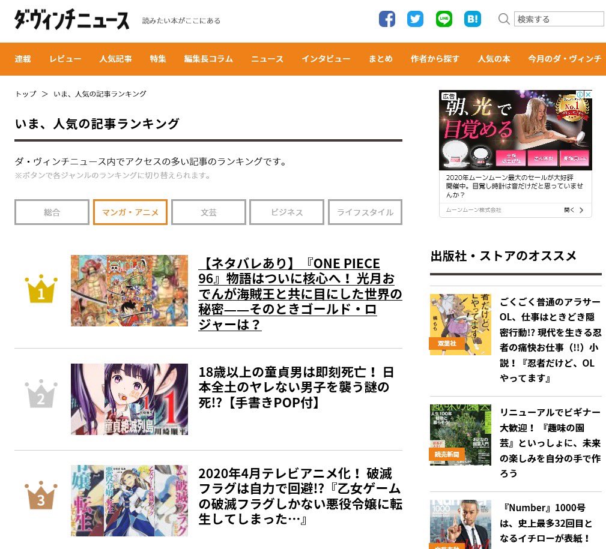Open the 人気記事 menu
606x549 pixels.
tap(115, 59)
